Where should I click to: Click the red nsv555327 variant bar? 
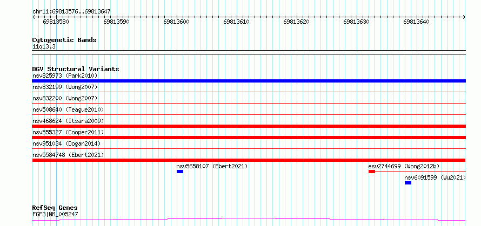pos(249,138)
